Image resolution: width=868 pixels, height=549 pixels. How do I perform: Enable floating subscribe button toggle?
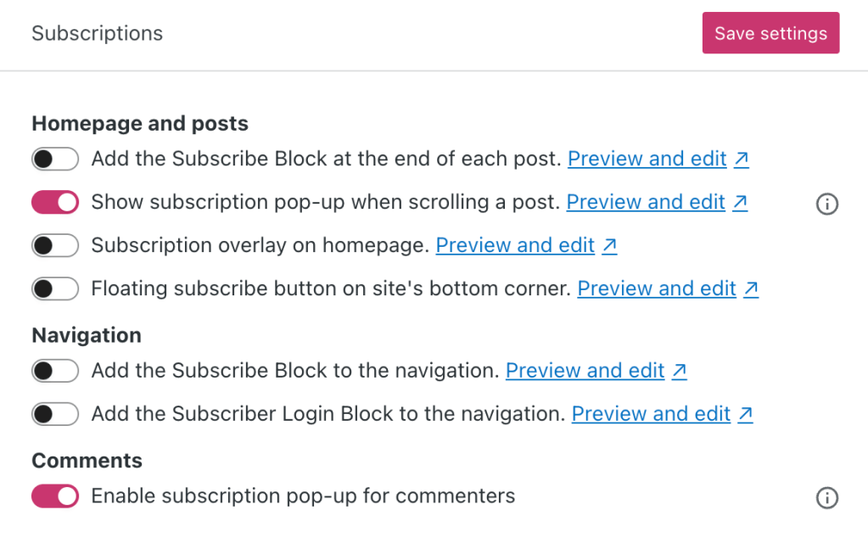(x=55, y=289)
